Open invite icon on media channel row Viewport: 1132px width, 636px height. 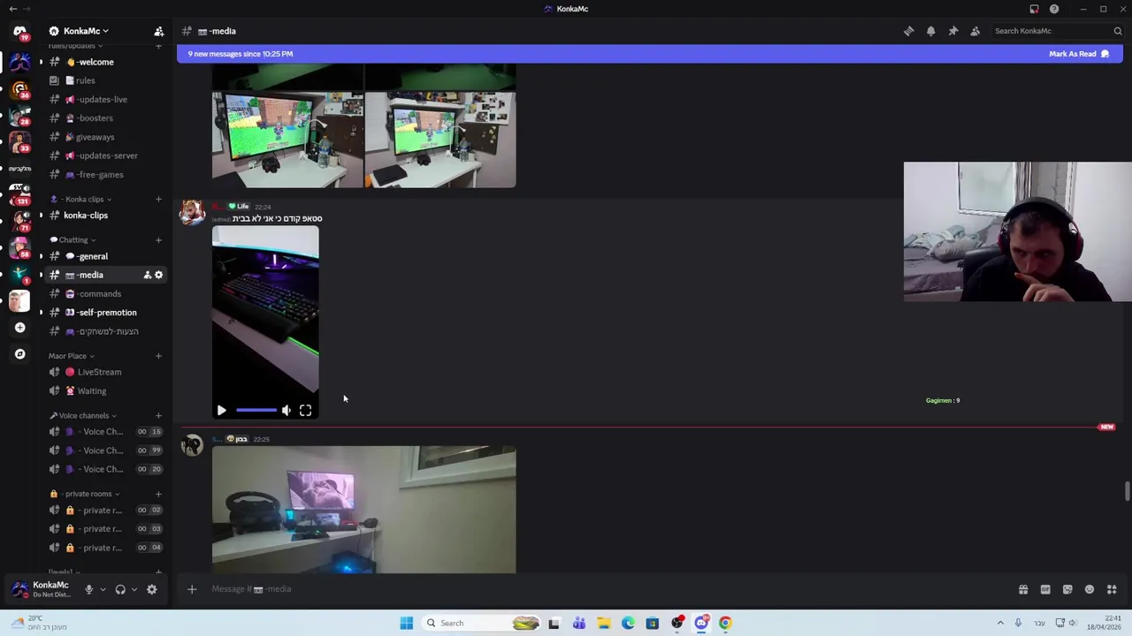coord(147,275)
